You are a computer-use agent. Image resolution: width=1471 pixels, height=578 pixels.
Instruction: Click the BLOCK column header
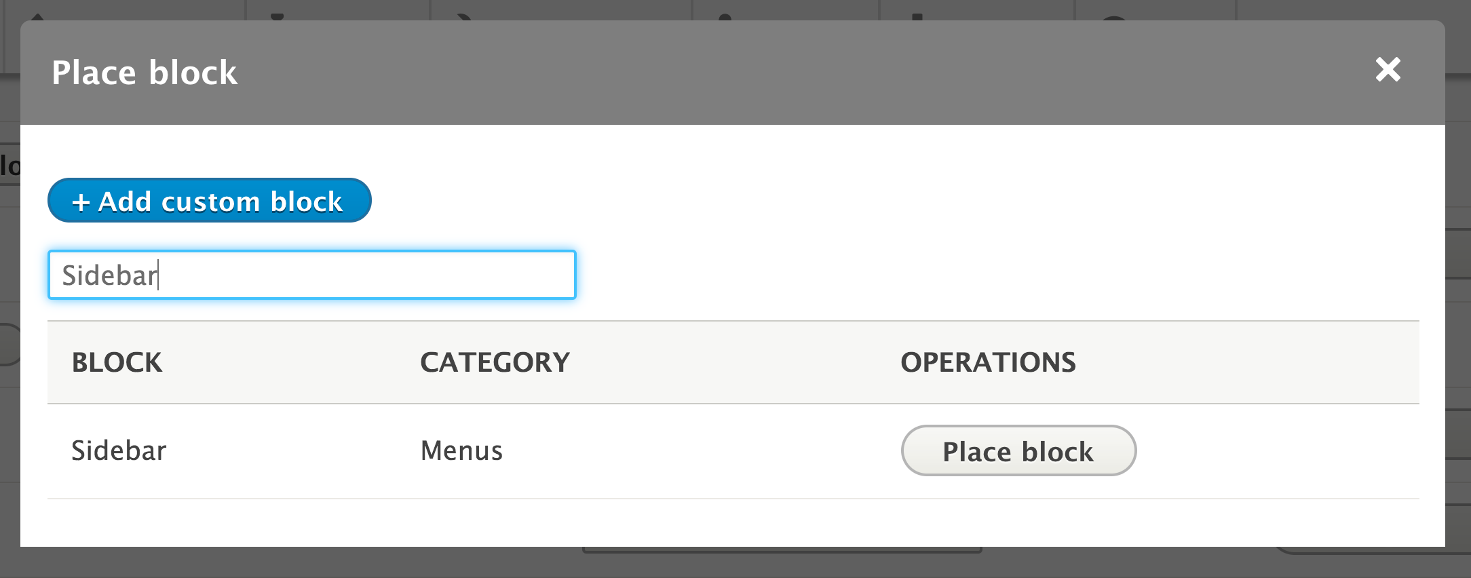click(x=117, y=362)
